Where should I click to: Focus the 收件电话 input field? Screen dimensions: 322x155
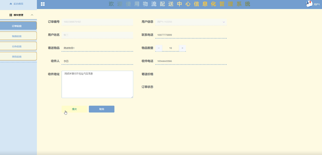(191, 61)
